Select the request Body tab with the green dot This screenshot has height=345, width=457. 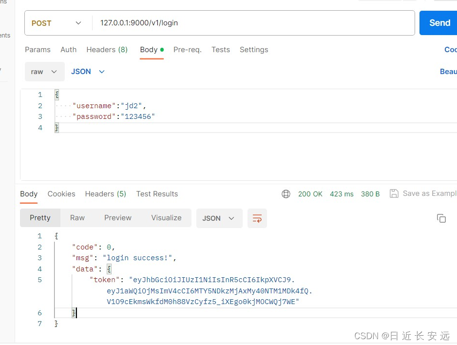pyautogui.click(x=152, y=50)
